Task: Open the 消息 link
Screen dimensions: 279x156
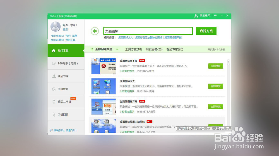Action: pyautogui.click(x=74, y=36)
